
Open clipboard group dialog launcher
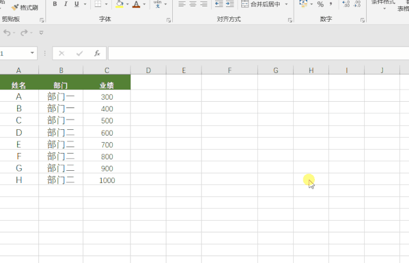pos(42,20)
